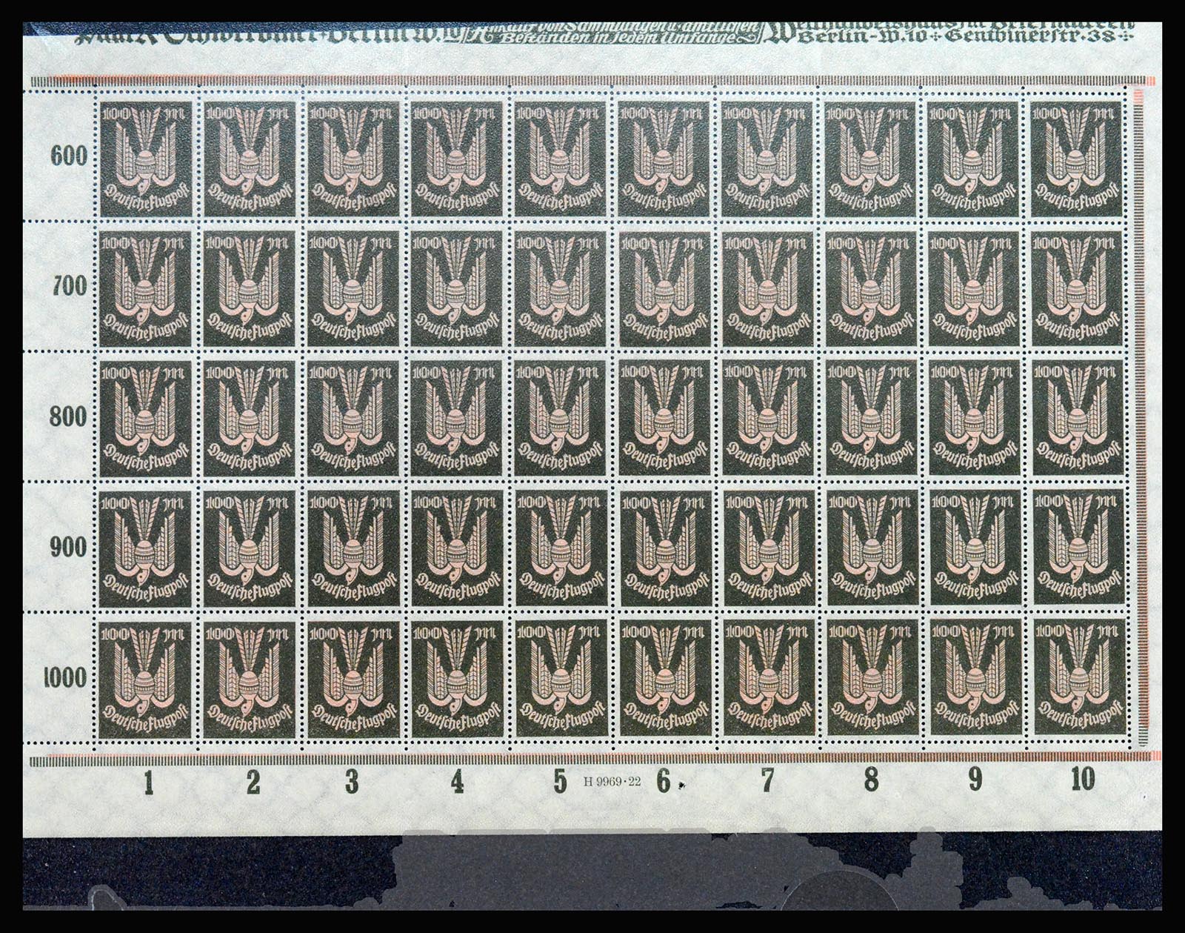Click the row value label 700
Image resolution: width=1185 pixels, height=933 pixels.
[x=69, y=285]
